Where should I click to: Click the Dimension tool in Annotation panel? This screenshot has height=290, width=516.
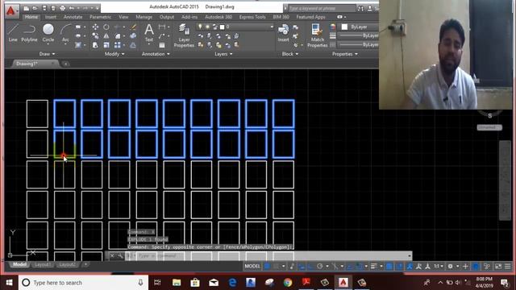click(162, 27)
